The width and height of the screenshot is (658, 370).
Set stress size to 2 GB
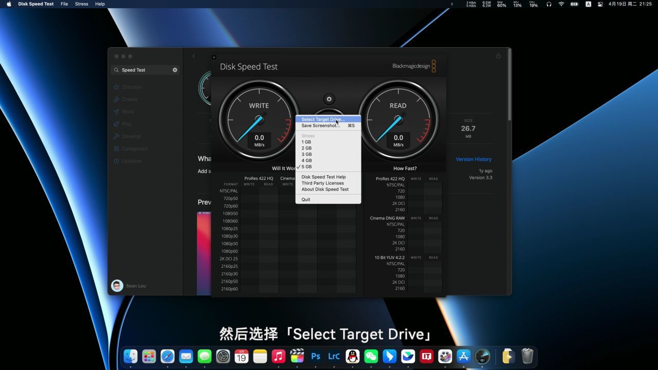click(328, 148)
